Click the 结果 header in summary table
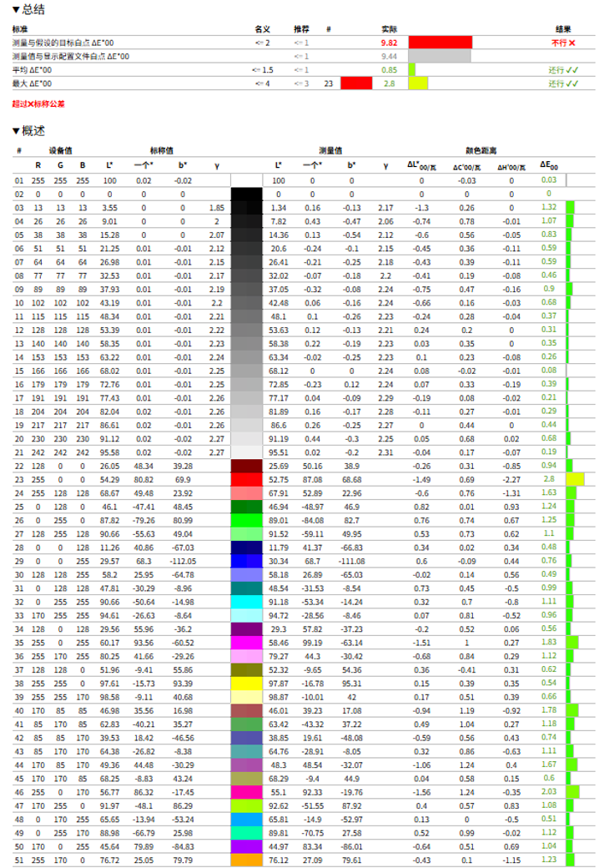The height and width of the screenshot is (868, 609). (x=563, y=28)
